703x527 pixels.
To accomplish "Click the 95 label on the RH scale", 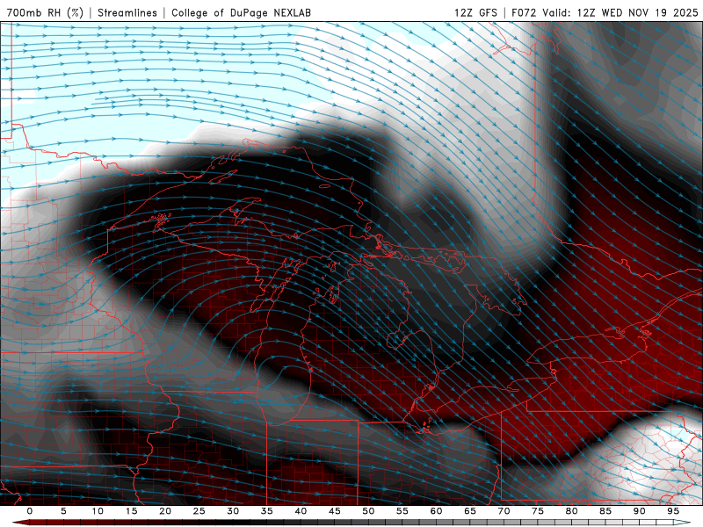I will (672, 511).
